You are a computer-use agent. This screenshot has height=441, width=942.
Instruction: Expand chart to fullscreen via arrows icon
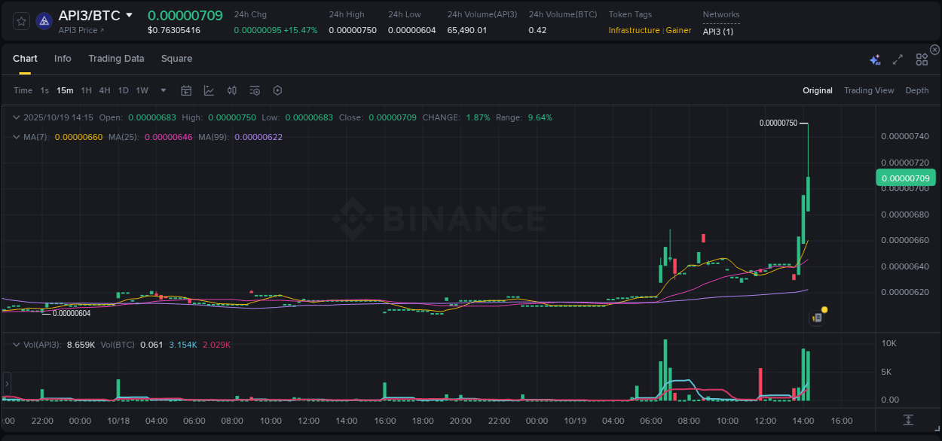click(898, 58)
